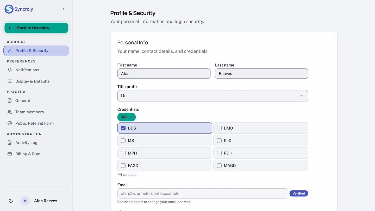375x211 pixels.
Task: Click the Profile & Security page heading
Action: click(133, 13)
